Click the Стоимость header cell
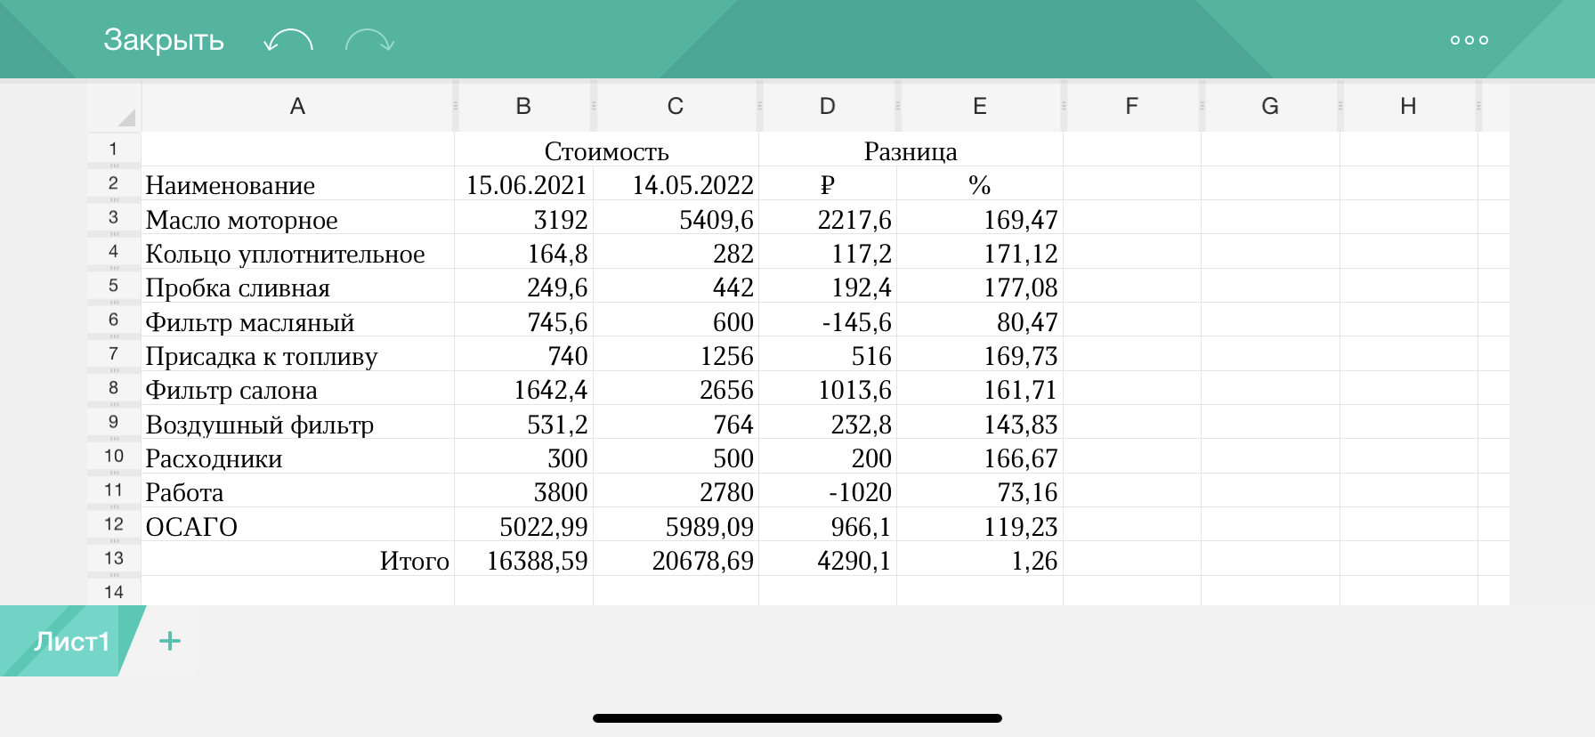This screenshot has width=1595, height=737. 606,150
